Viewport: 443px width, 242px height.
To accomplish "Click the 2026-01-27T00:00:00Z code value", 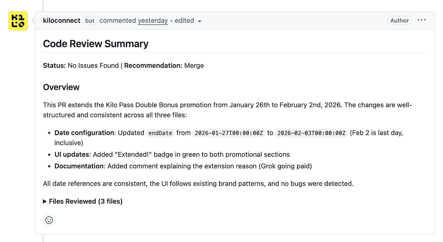I will pos(229,133).
